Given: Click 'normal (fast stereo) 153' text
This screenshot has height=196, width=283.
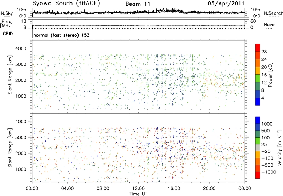Looking at the screenshot, I should (61, 35).
